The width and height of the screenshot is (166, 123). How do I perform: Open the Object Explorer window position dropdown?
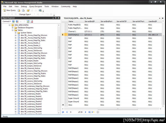point(53,18)
